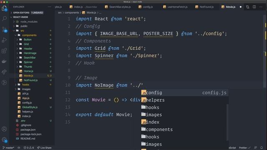Open GlobalStyle.js file in explorer
The width and height of the screenshot is (267, 150).
[x=30, y=107]
